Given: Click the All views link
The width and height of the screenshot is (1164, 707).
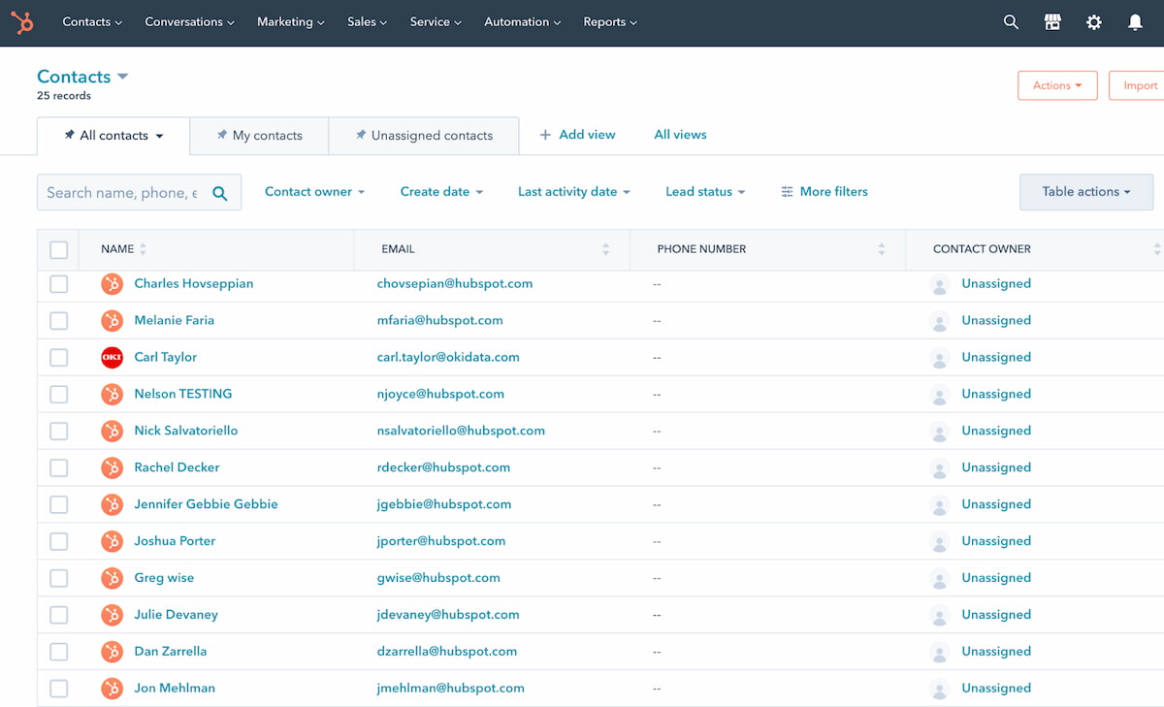Looking at the screenshot, I should [x=680, y=135].
